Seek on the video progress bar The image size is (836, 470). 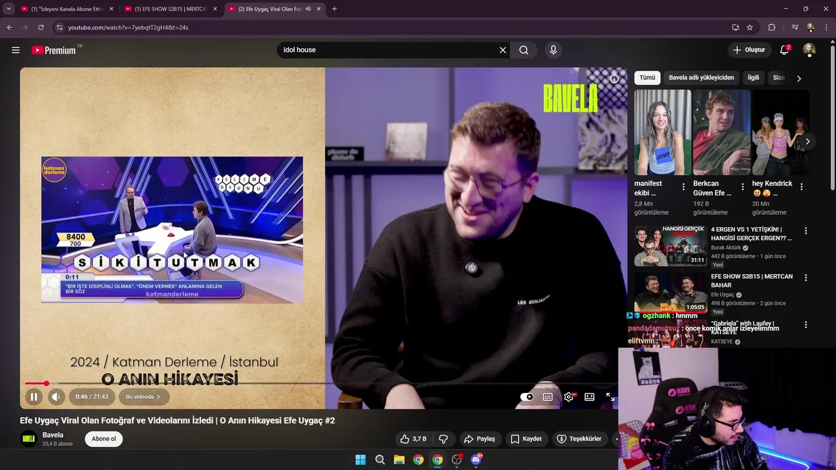320,383
